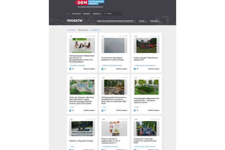Sort projects by 'За бюджетом'

95,30
